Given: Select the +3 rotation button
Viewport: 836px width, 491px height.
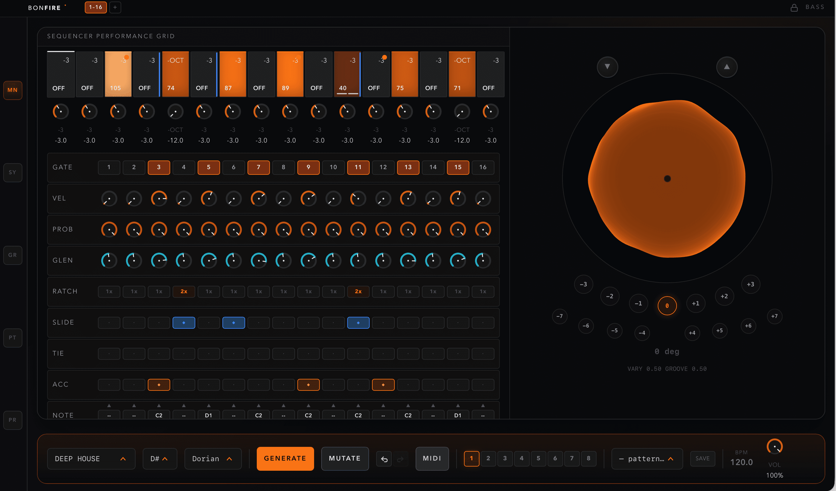Looking at the screenshot, I should click(750, 284).
